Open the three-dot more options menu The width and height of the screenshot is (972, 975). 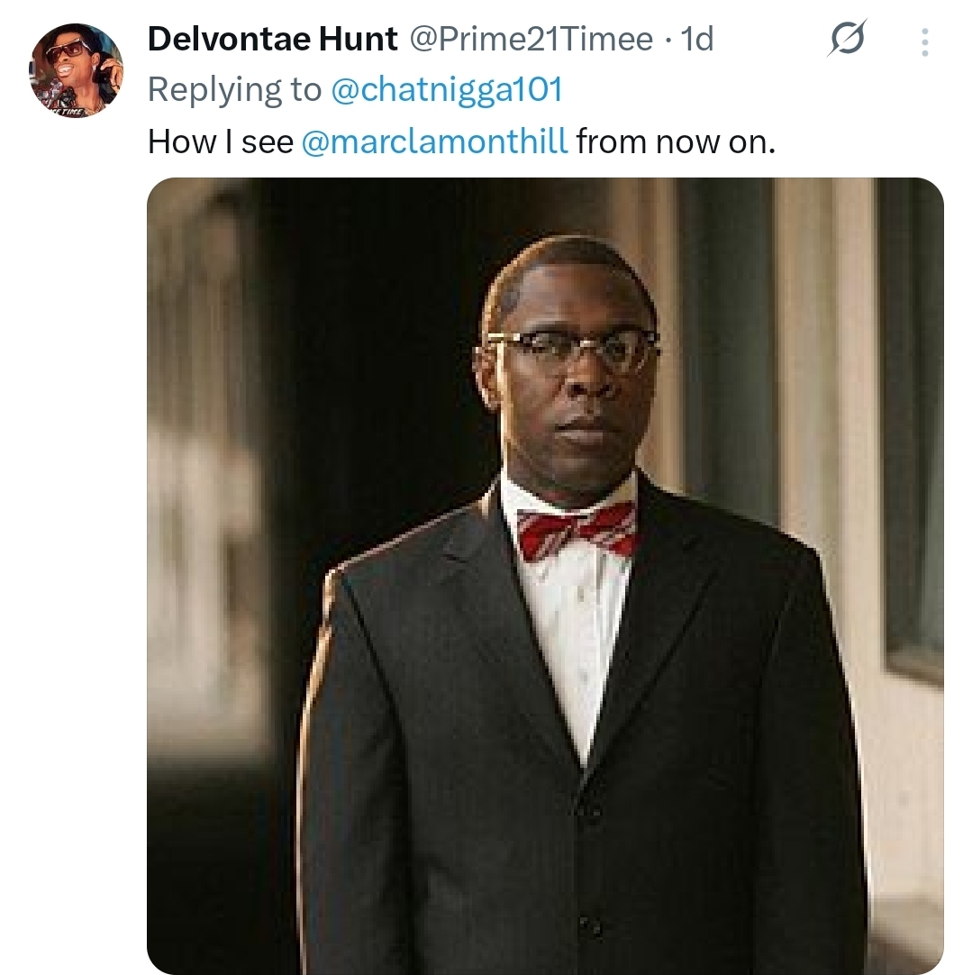coord(924,41)
